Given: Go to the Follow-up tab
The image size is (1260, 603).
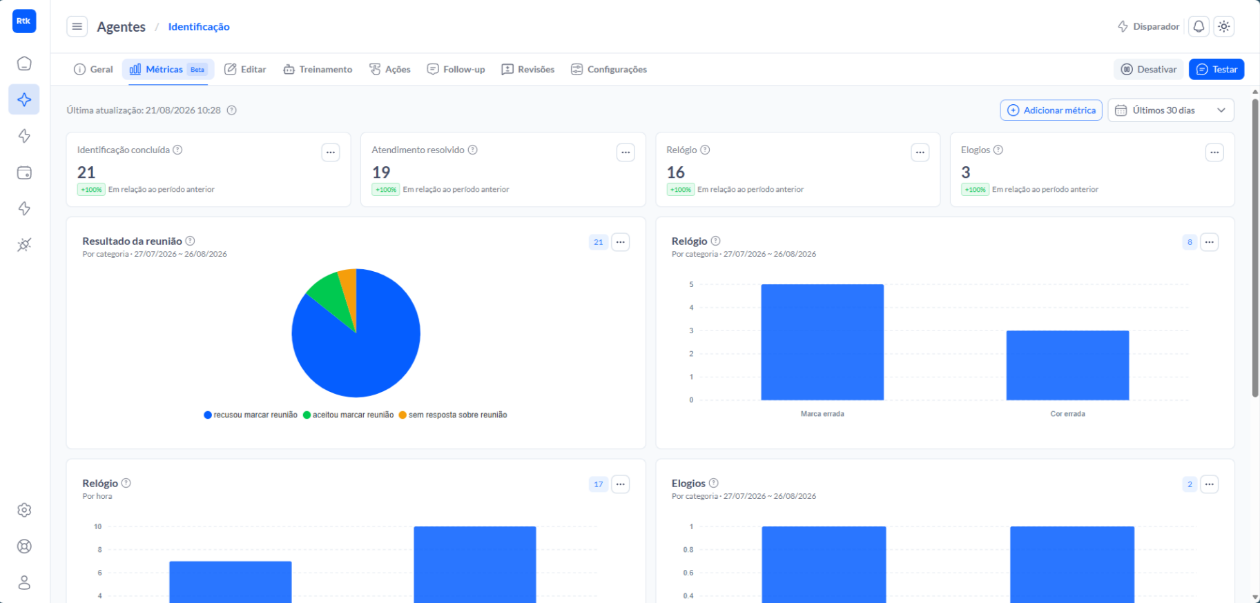Looking at the screenshot, I should [x=456, y=69].
